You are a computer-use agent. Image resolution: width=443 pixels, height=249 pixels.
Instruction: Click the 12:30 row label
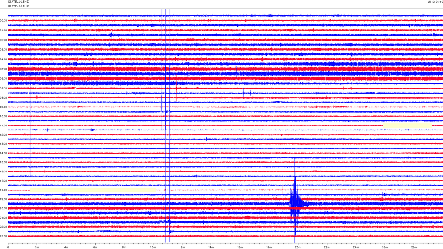[x=4, y=135]
